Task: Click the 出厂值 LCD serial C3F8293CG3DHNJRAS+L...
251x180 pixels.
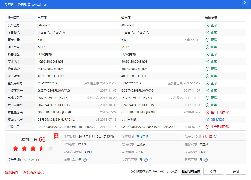Action: [x=57, y=120]
